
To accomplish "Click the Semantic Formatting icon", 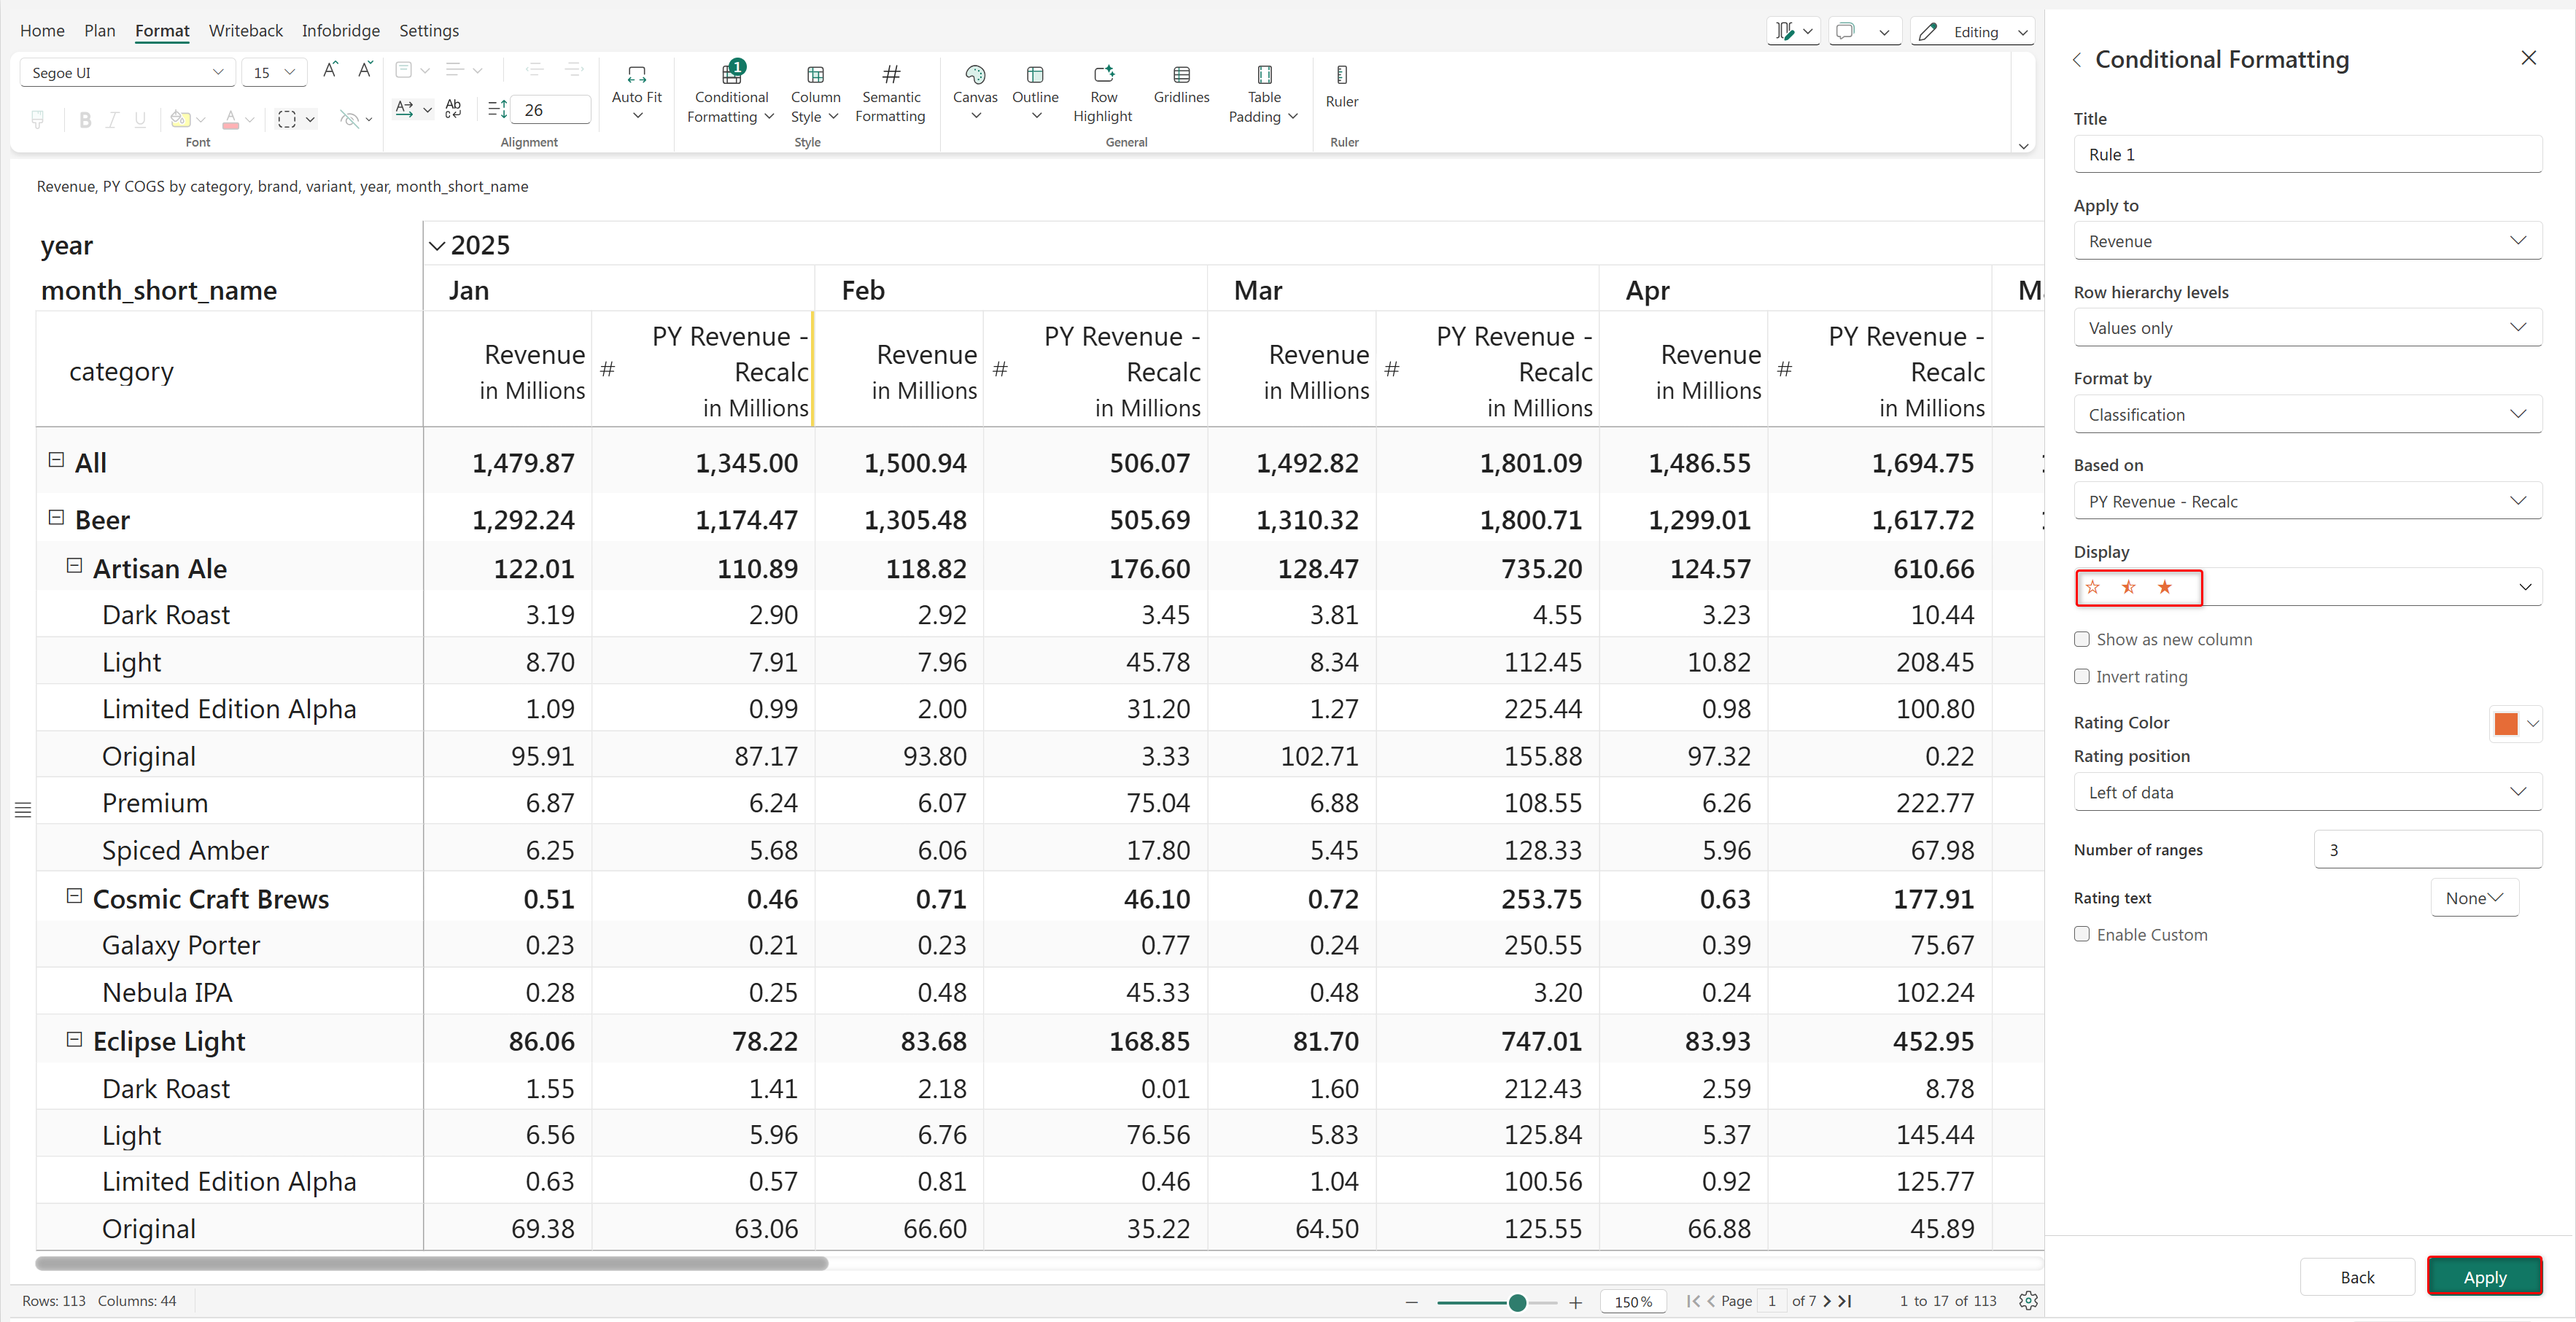I will coord(890,76).
